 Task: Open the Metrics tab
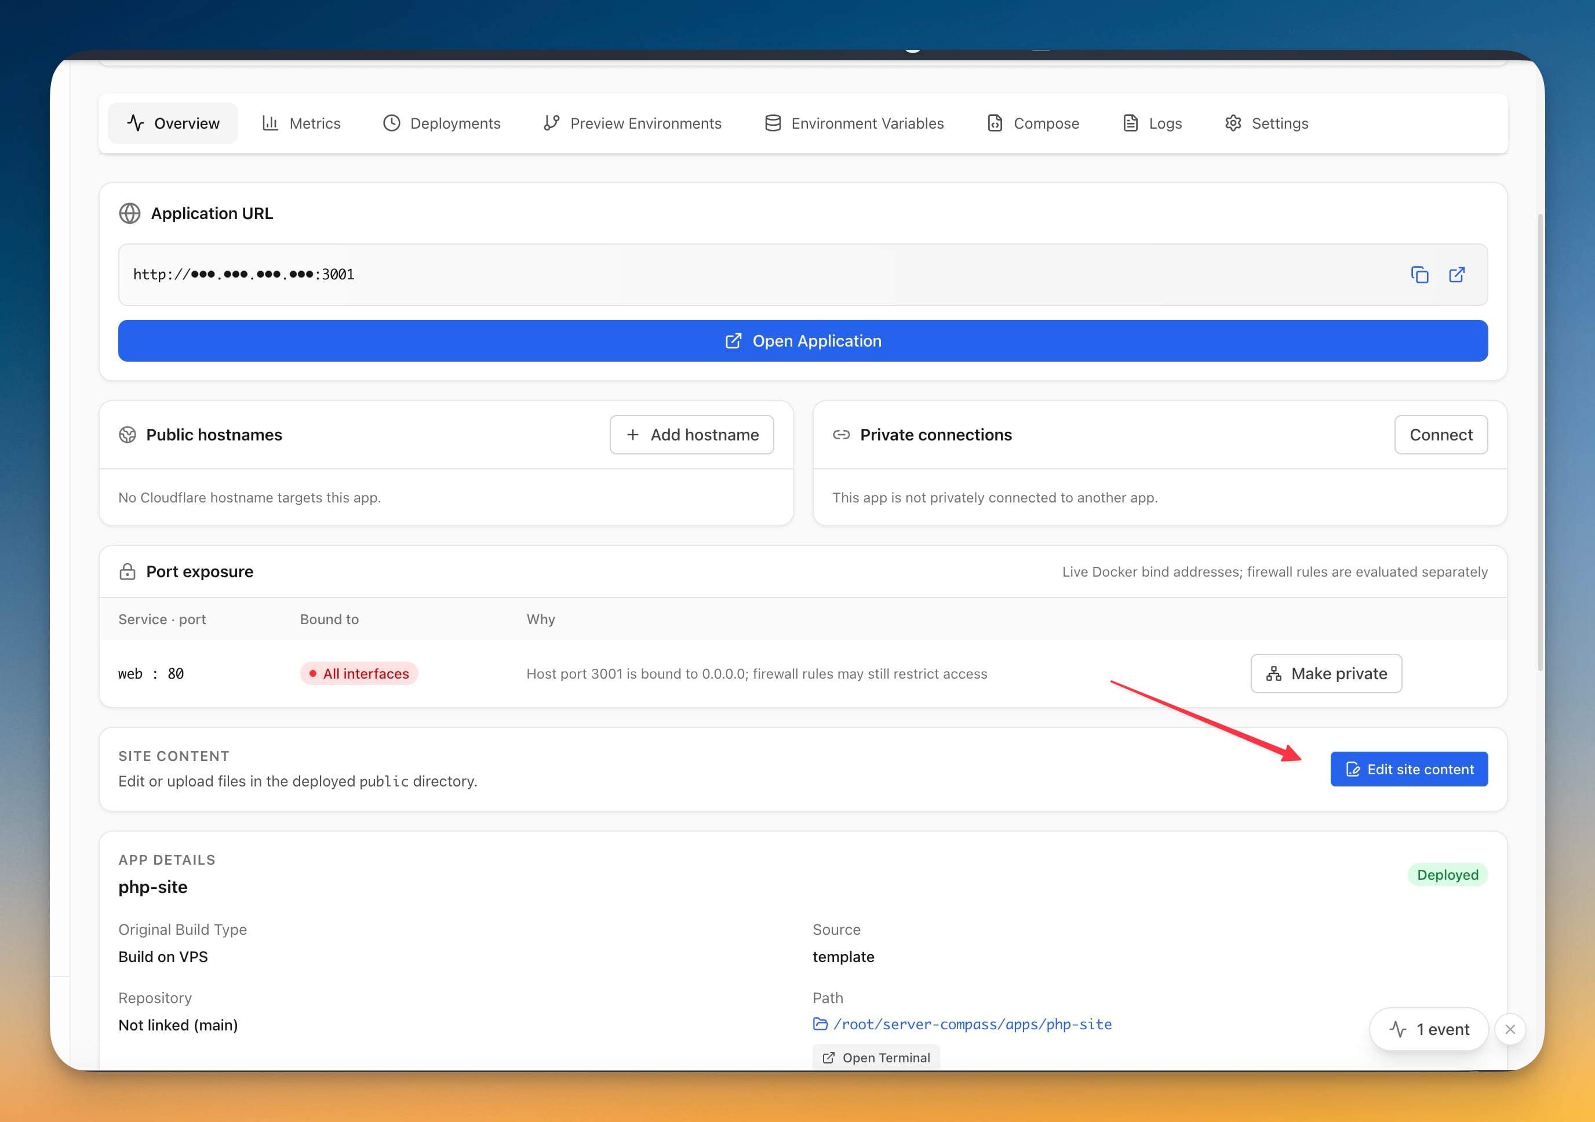[x=301, y=123]
